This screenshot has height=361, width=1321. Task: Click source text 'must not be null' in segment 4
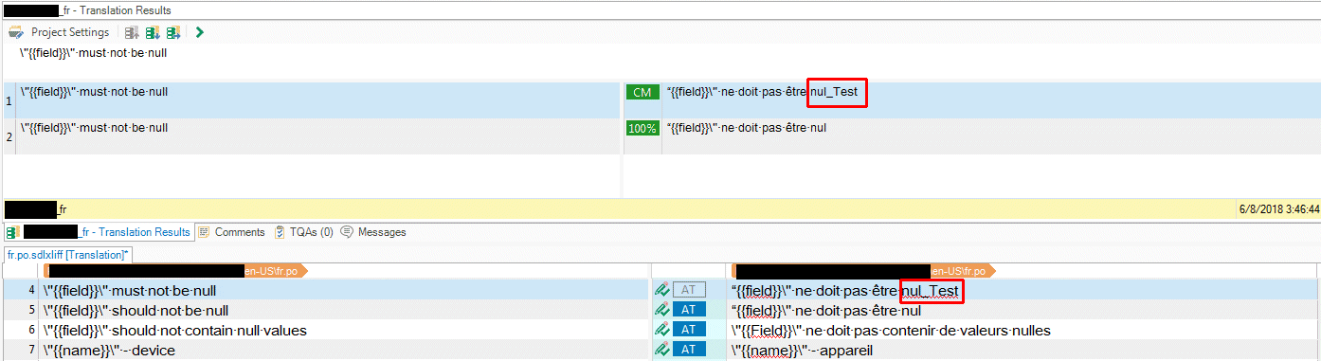[x=130, y=290]
